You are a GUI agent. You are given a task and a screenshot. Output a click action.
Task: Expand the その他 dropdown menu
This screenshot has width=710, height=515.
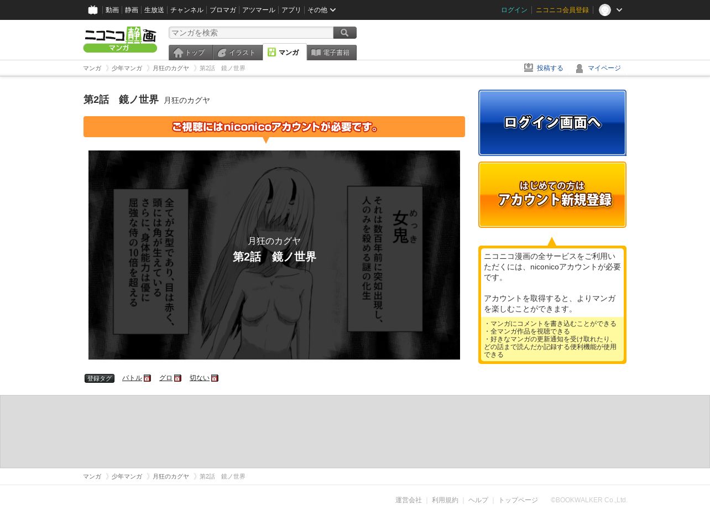tap(322, 10)
